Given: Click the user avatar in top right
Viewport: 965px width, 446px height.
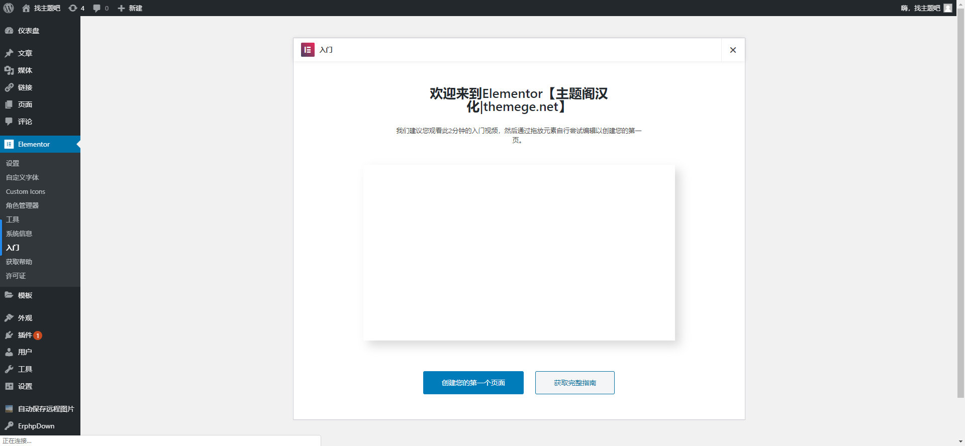Looking at the screenshot, I should pyautogui.click(x=948, y=8).
